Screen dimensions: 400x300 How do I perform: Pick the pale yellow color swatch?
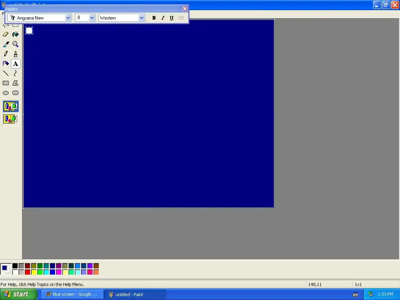click(65, 272)
